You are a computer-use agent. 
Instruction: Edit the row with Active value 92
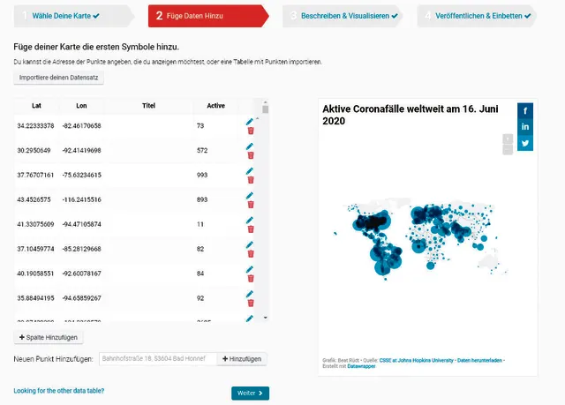click(250, 294)
